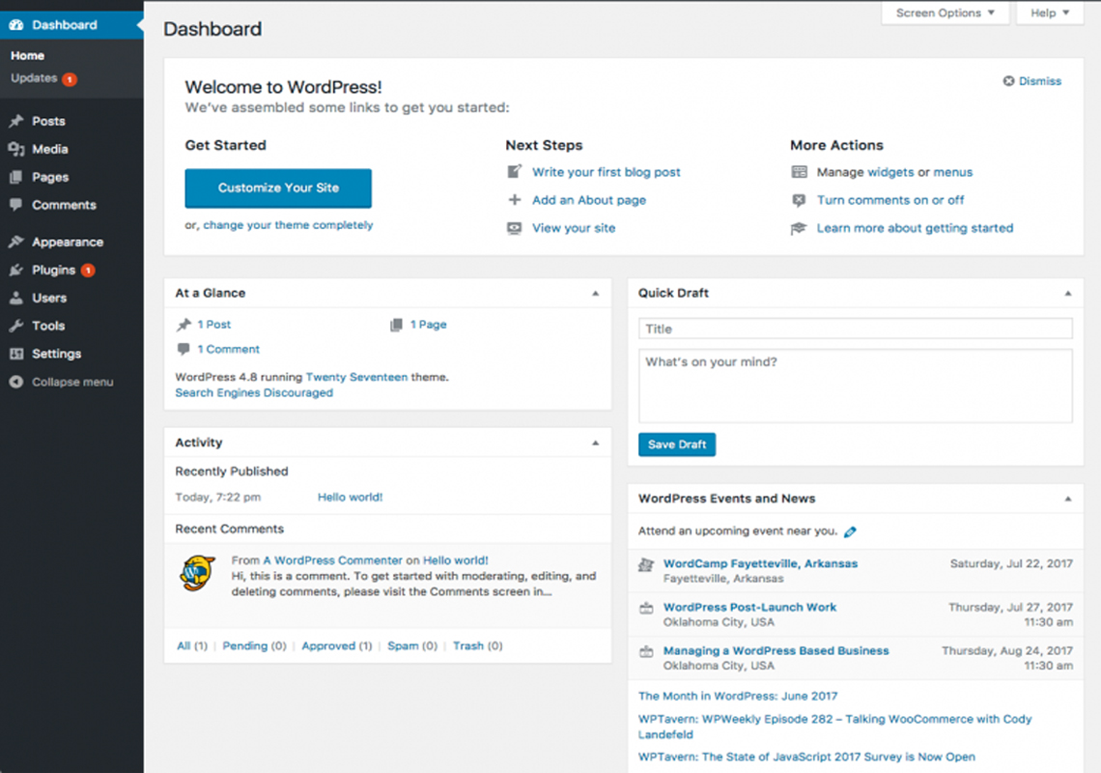
Task: Open the State of JavaScript 2017 Survey news
Action: click(x=806, y=757)
